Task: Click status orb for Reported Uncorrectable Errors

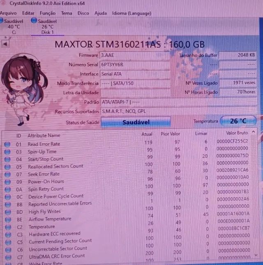Action: 8,204
